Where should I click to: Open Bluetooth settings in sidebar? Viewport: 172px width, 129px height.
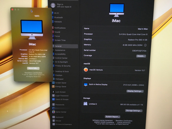pyautogui.click(x=58, y=18)
